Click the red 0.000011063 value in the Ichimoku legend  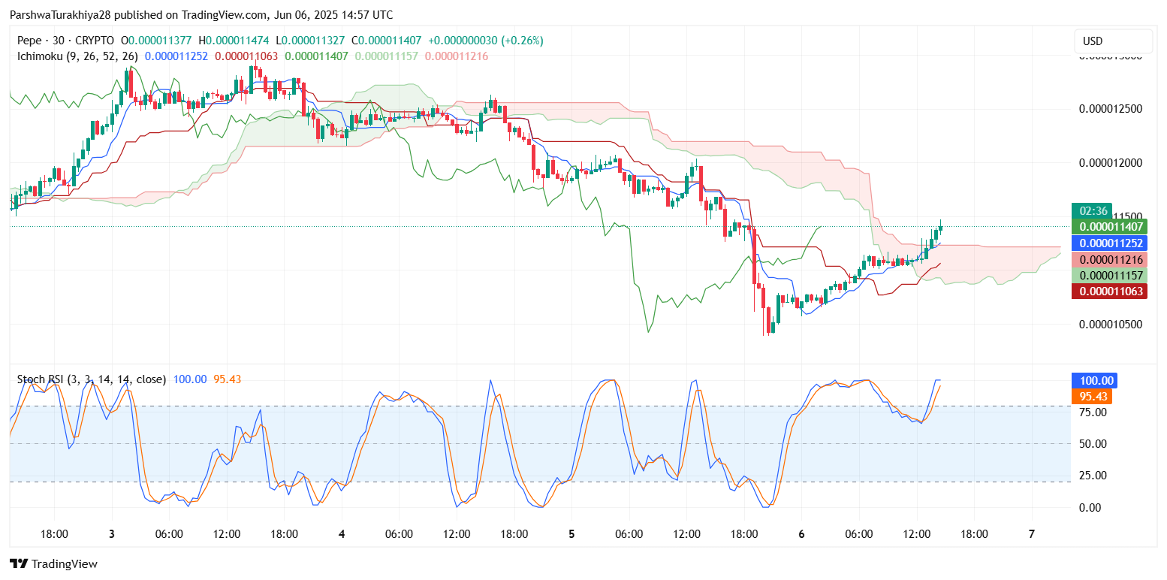coord(246,56)
